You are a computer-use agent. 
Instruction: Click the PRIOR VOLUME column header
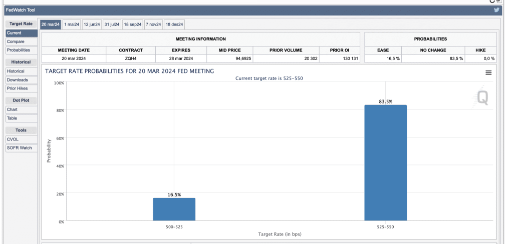[x=286, y=50]
